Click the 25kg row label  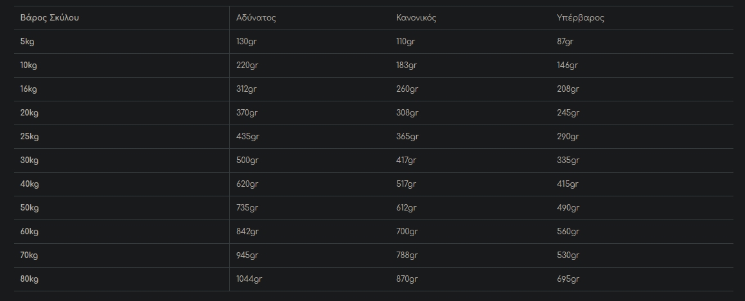click(x=30, y=137)
